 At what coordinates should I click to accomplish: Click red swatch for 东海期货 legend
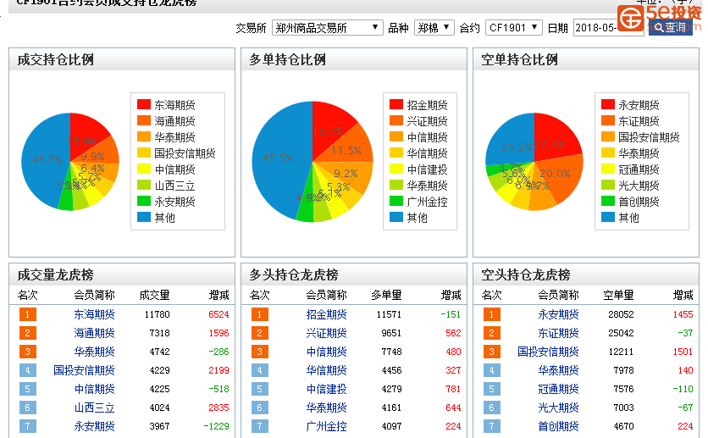coord(144,104)
